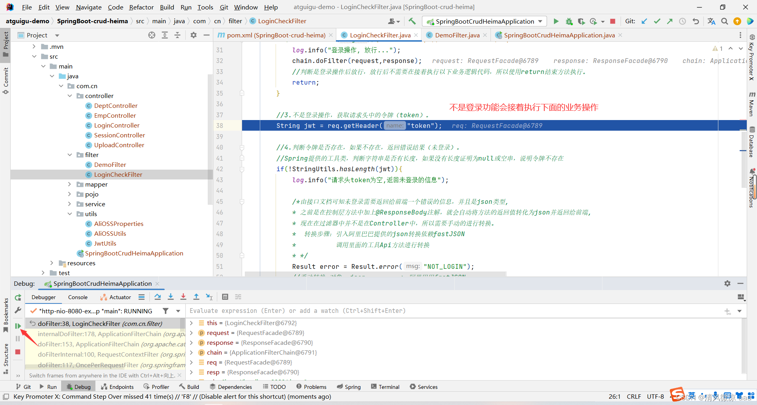
Task: Click the threads filter funnel icon
Action: coord(166,311)
